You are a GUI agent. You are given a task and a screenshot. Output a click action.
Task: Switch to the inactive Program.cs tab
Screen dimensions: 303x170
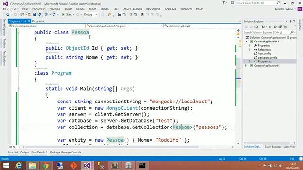tap(39, 21)
